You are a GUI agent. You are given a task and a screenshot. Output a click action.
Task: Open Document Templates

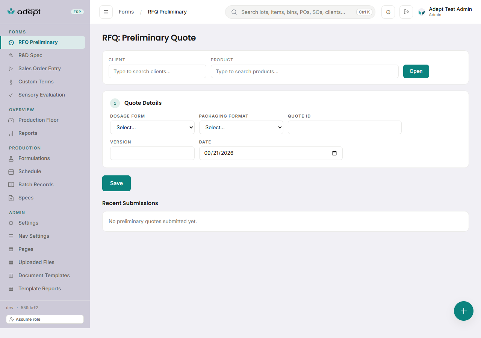[43, 276]
